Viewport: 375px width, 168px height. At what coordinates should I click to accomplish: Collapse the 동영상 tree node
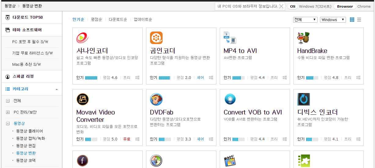(x=8, y=124)
